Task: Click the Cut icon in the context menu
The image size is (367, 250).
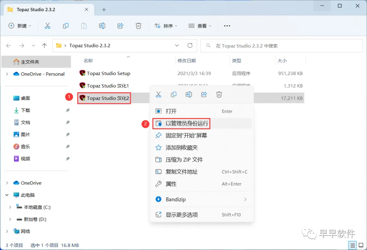Action: (x=158, y=94)
